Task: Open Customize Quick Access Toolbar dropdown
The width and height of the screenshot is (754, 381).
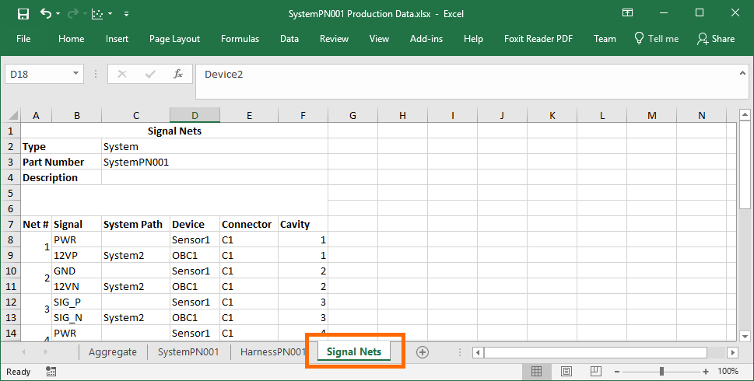Action: (126, 14)
